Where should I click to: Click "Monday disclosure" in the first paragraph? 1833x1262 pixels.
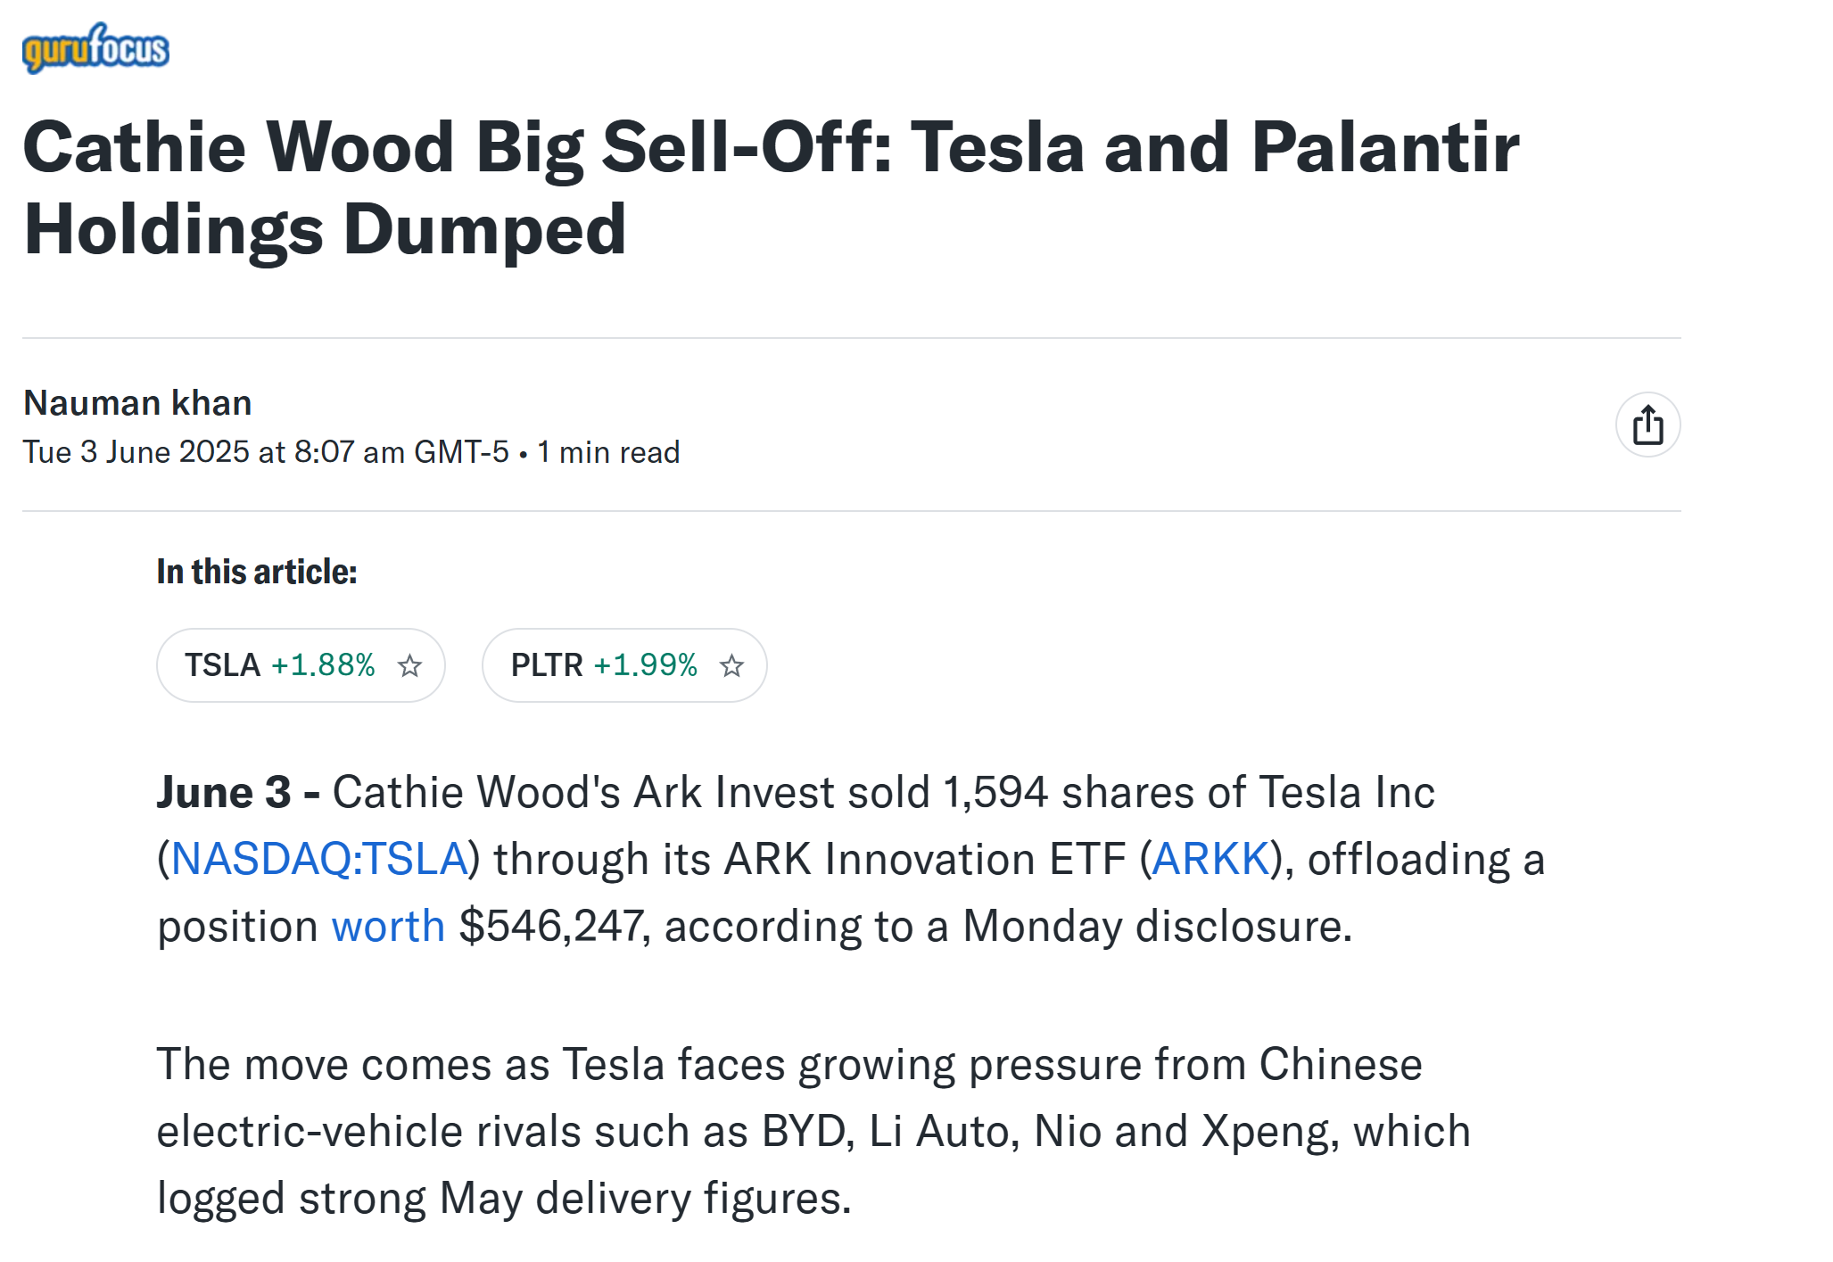pos(1158,926)
